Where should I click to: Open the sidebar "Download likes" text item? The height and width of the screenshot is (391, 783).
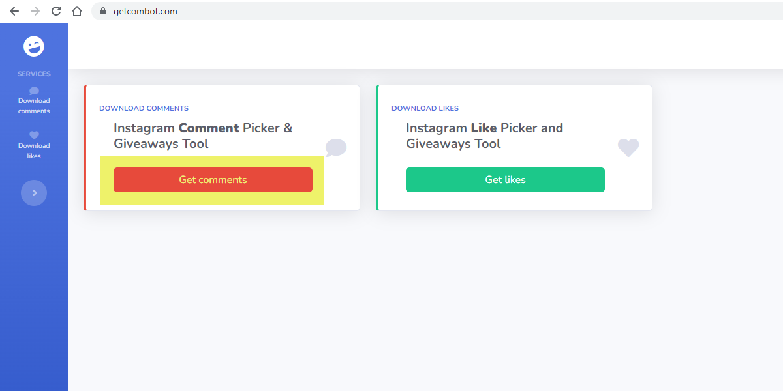pos(34,151)
